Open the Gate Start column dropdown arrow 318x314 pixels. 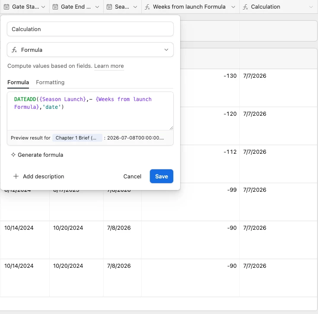pyautogui.click(x=43, y=7)
